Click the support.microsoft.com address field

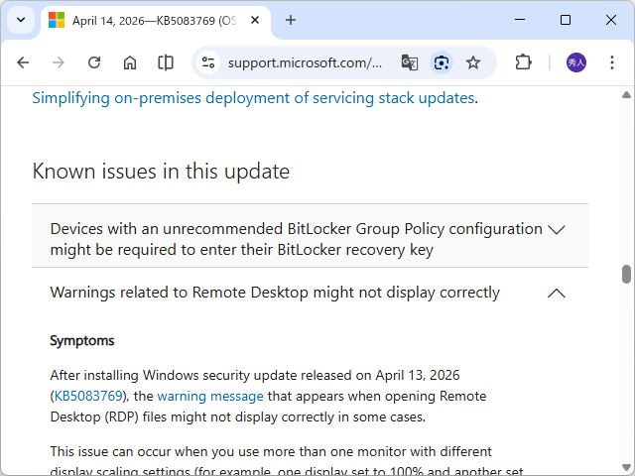tap(304, 62)
